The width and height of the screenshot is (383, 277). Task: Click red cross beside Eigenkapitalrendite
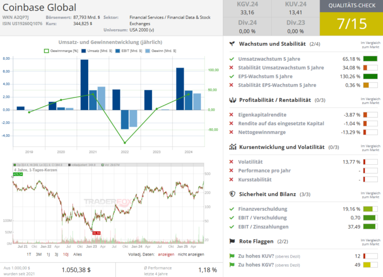(231, 114)
